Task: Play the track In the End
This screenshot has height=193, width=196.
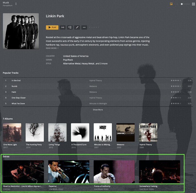Action: pyautogui.click(x=16, y=80)
